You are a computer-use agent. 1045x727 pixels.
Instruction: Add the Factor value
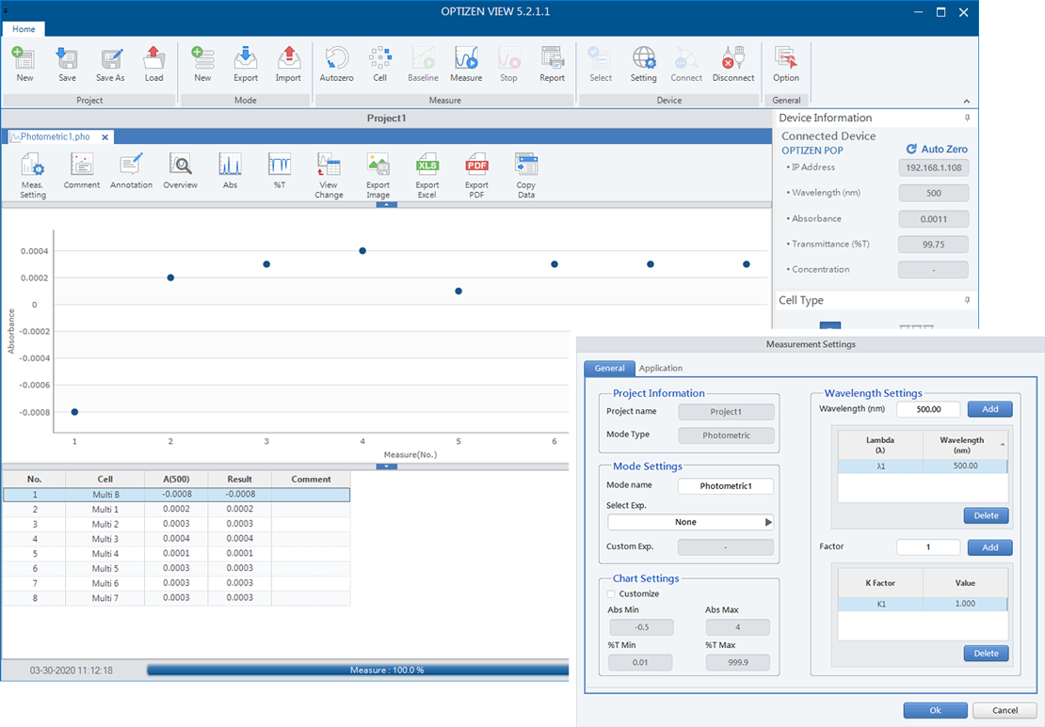(x=989, y=547)
